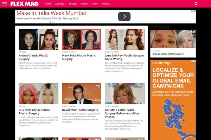Open the hamburger menu icon
Viewport: 211px width, 140px height.
(5, 4)
